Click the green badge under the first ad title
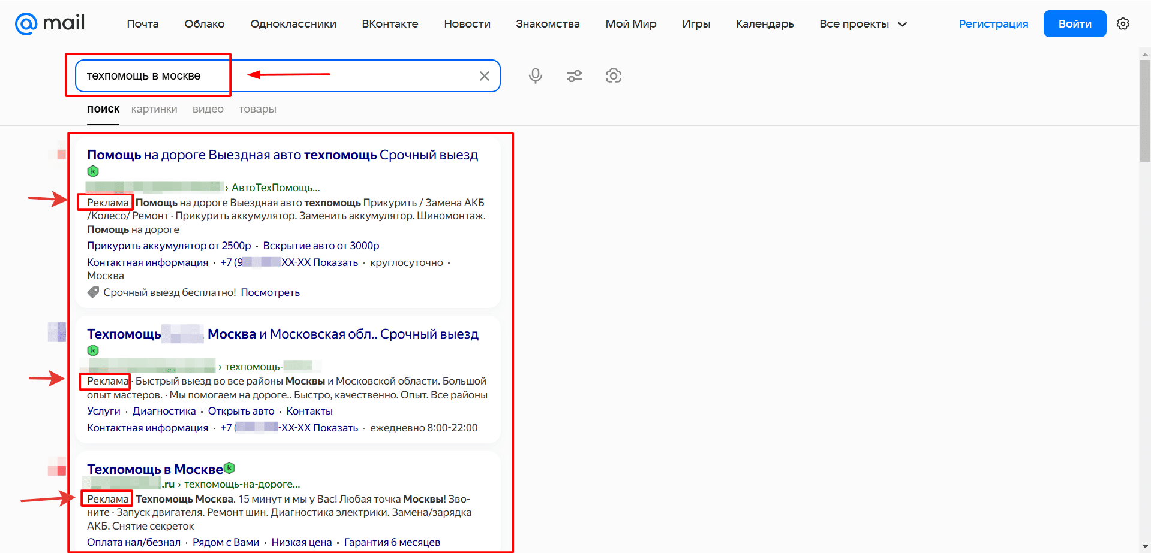This screenshot has width=1151, height=553. pyautogui.click(x=93, y=171)
